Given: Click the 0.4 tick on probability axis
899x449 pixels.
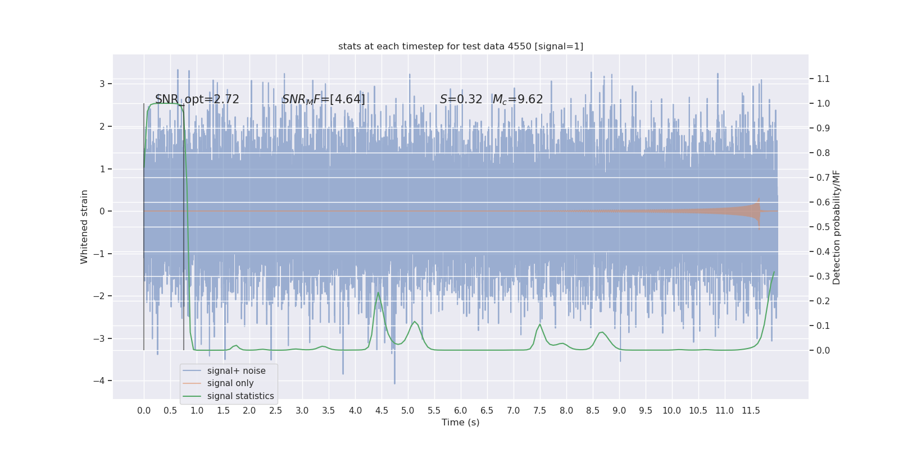Looking at the screenshot, I should tap(823, 251).
